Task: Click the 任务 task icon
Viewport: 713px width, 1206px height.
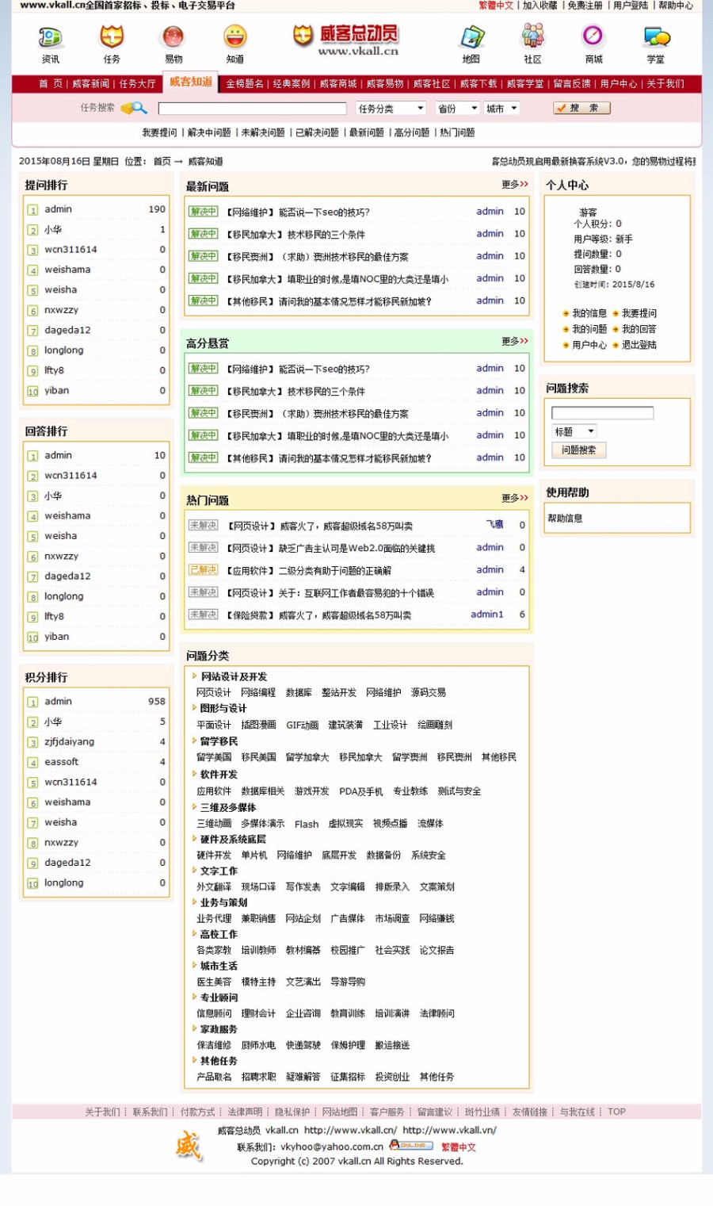Action: pyautogui.click(x=112, y=37)
